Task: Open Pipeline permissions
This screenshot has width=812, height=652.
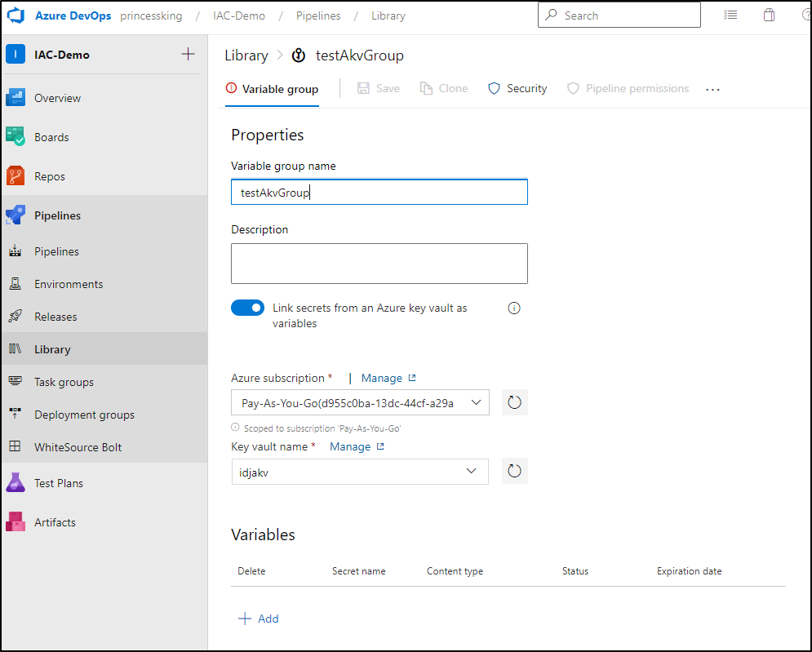Action: pos(628,89)
